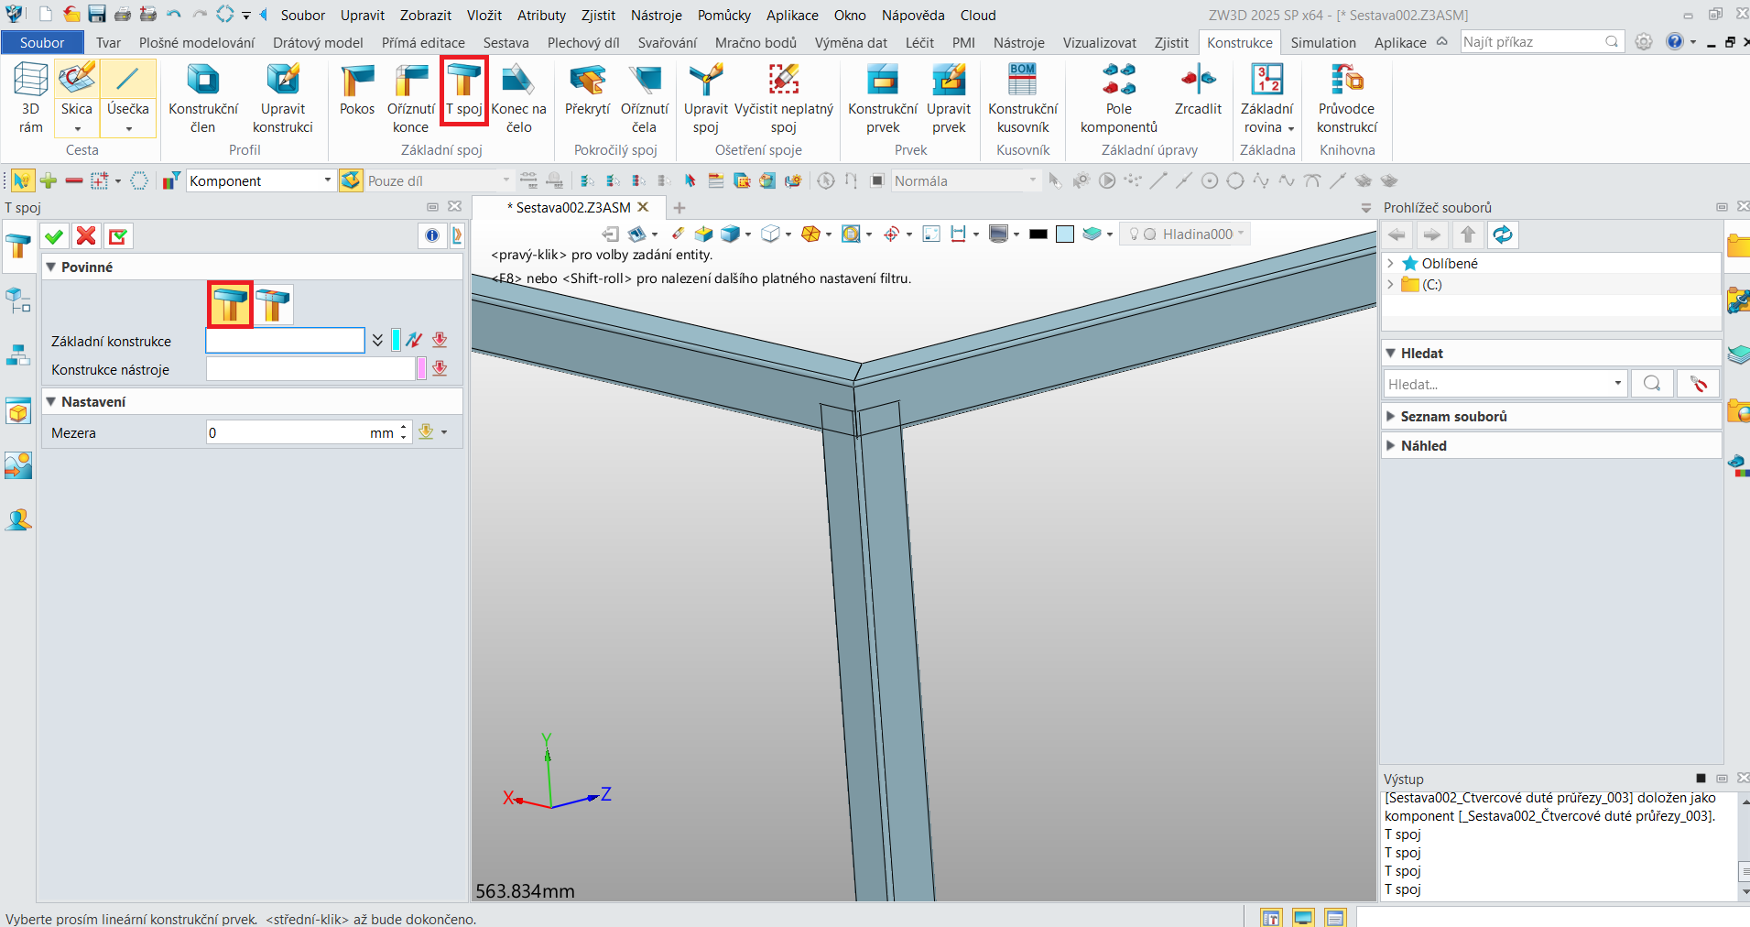Open the 3D rám tool
1750x927 pixels.
(x=30, y=97)
